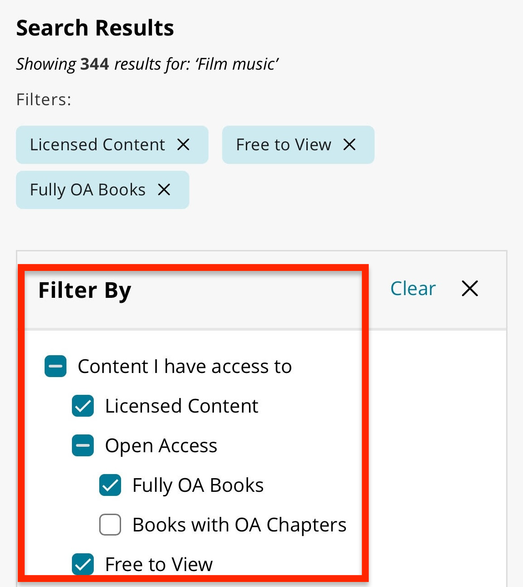This screenshot has height=587, width=523.
Task: Enable the Books with OA Chapters checkbox
Action: pyautogui.click(x=110, y=525)
